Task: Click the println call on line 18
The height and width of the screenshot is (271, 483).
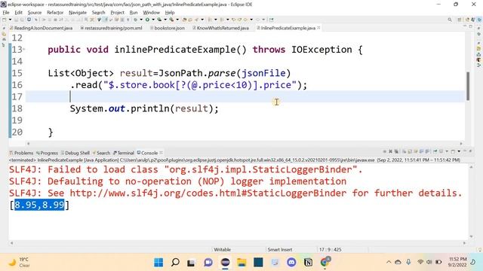Action: (150, 108)
